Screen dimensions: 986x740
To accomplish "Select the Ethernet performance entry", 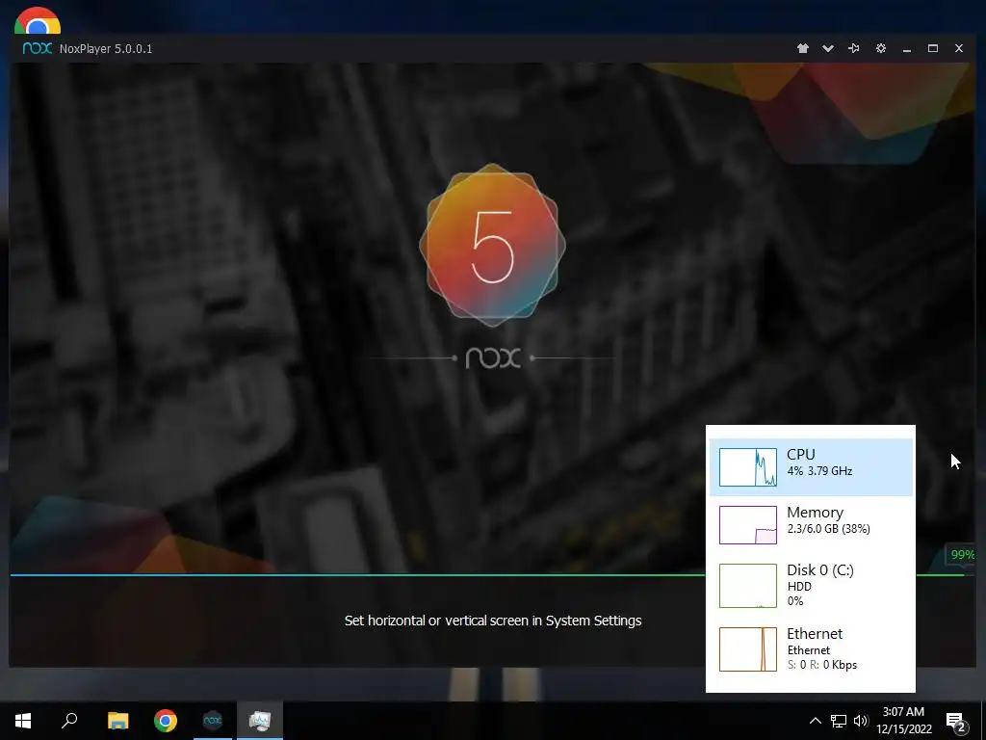I will click(x=811, y=648).
